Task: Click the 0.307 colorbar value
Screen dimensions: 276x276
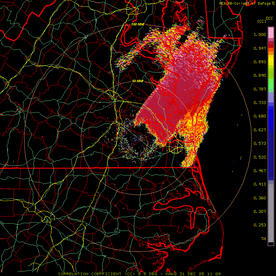Action: coord(260,211)
